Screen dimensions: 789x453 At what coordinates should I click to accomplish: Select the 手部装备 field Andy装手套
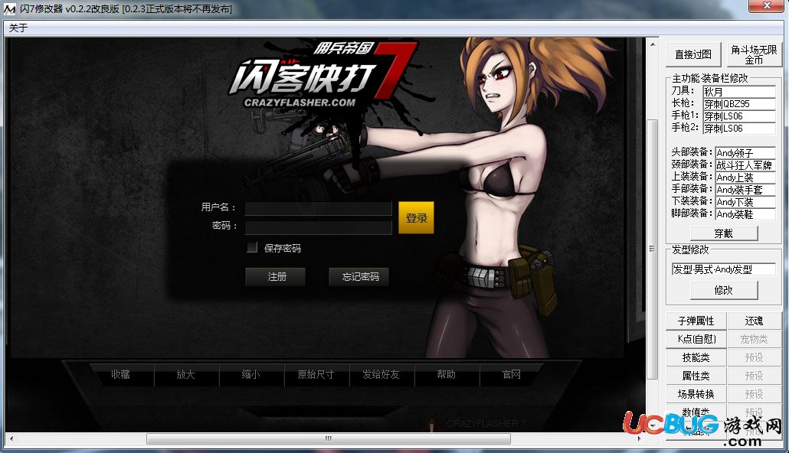[745, 190]
